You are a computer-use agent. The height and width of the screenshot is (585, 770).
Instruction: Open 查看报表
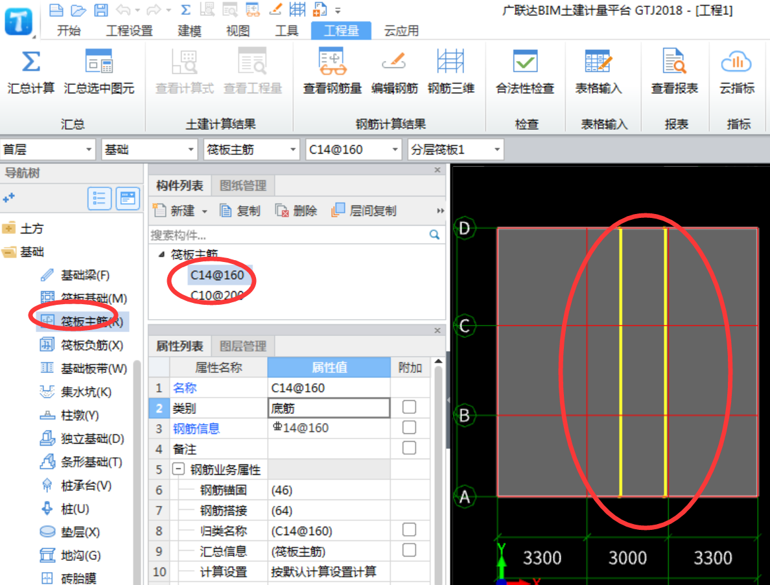[x=674, y=72]
